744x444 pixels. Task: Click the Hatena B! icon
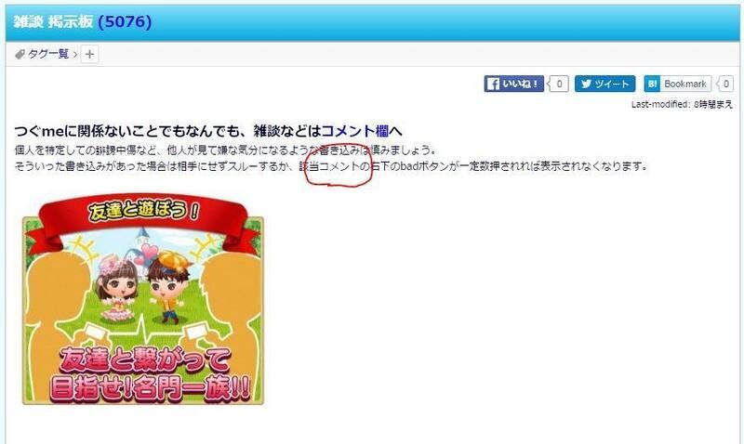tap(653, 84)
